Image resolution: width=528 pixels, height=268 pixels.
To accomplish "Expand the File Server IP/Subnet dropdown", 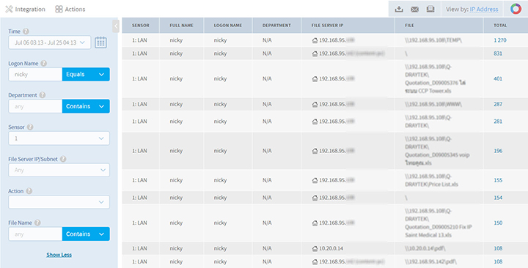I will (x=59, y=170).
